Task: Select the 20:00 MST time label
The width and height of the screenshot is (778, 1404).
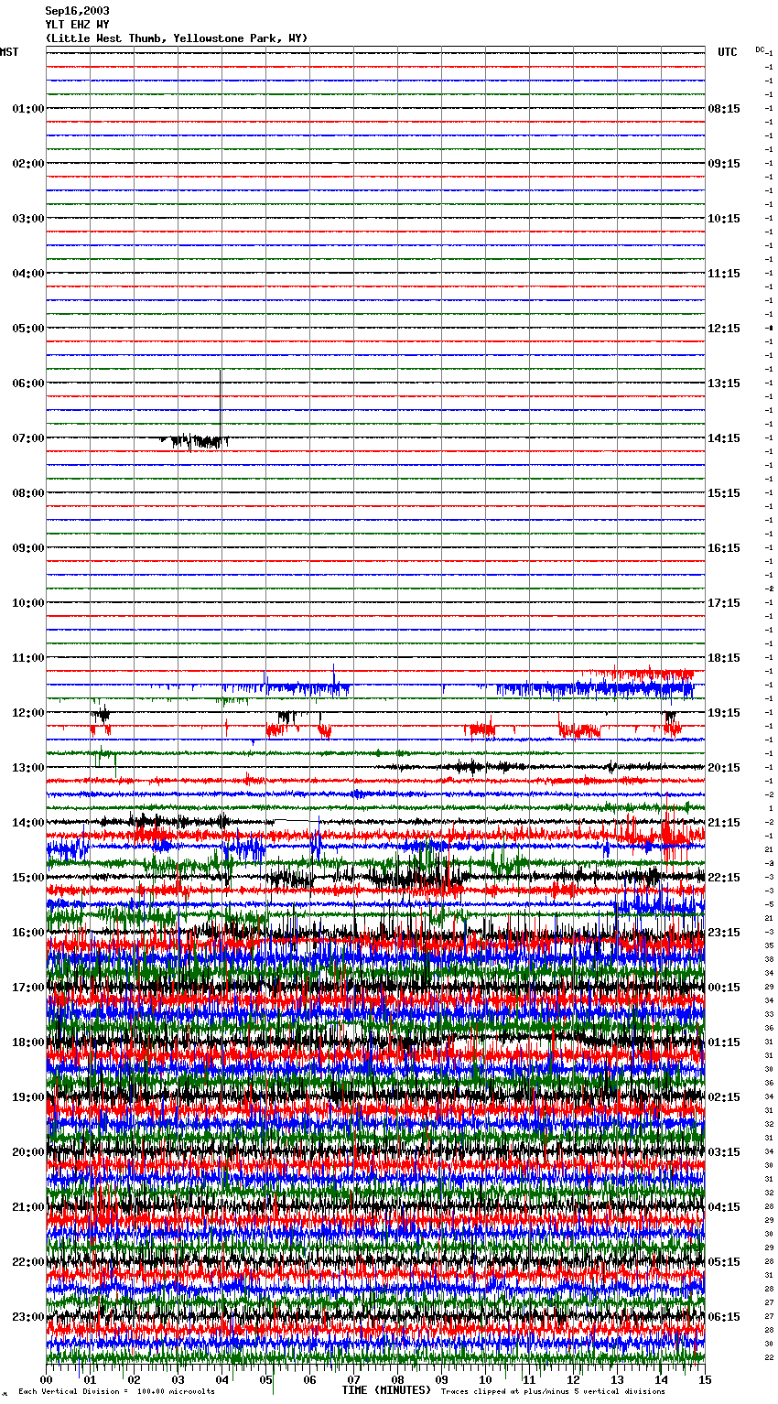Action: click(28, 1152)
